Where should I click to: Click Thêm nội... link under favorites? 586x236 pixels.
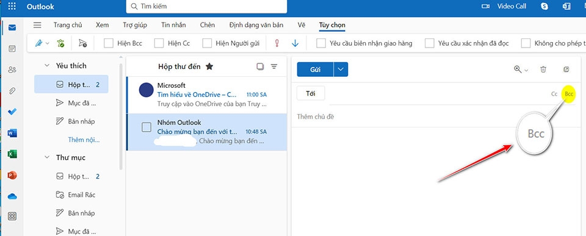coord(84,140)
